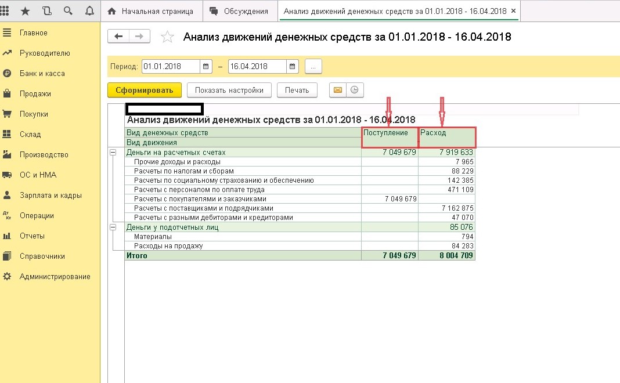Go back with the left arrow button
The width and height of the screenshot is (620, 383).
(x=118, y=37)
